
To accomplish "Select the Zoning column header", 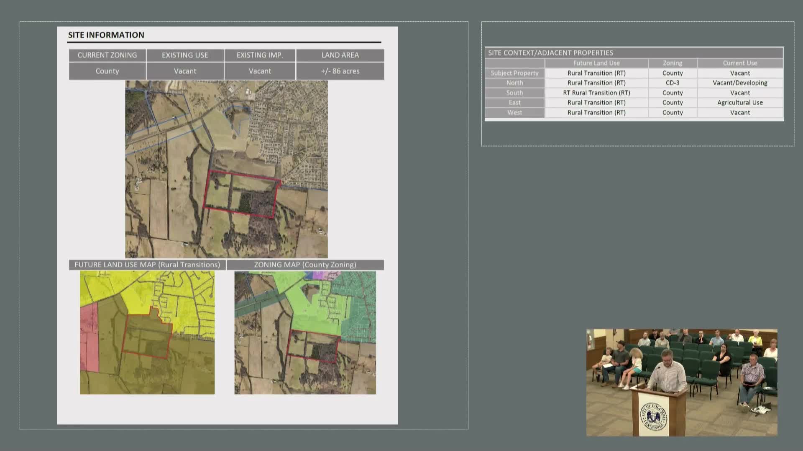I will (x=673, y=63).
